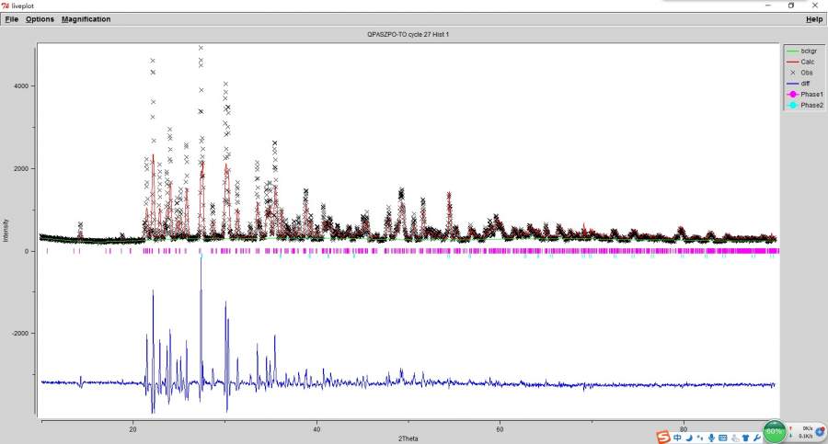Open the File menu
This screenshot has width=828, height=444.
12,19
